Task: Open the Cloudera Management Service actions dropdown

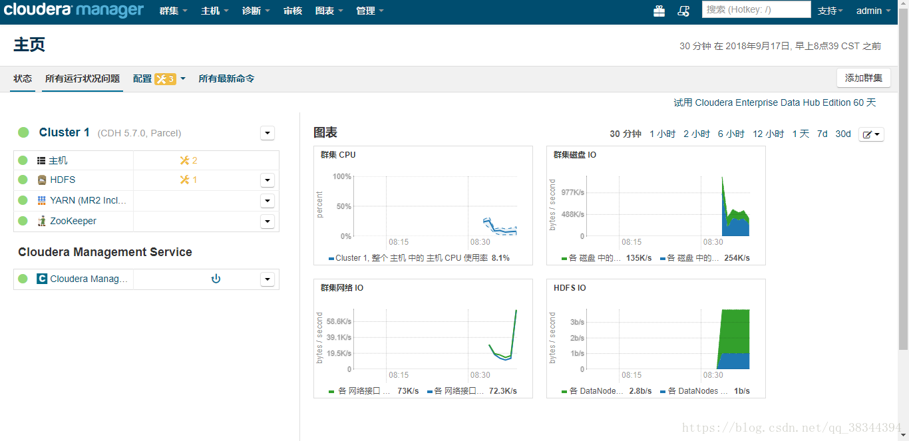Action: tap(268, 279)
